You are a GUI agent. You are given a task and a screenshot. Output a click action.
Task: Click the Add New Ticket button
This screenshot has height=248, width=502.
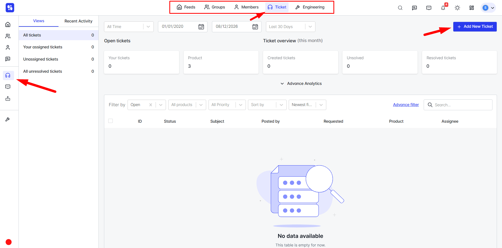[475, 27]
